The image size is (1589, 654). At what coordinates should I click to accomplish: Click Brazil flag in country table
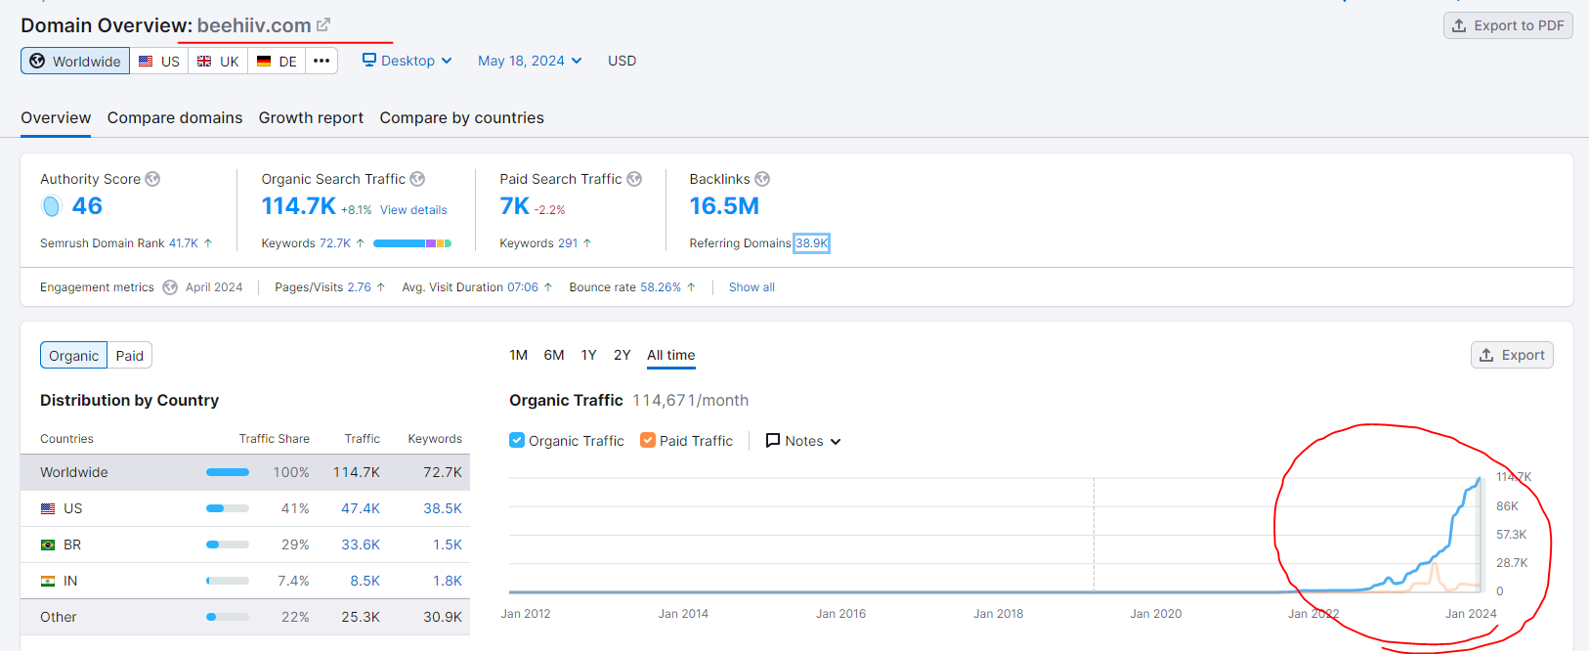click(48, 545)
